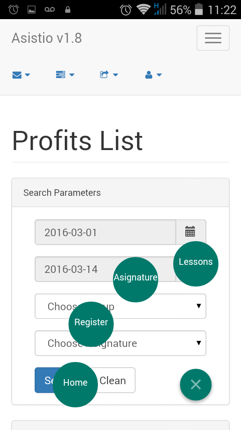241x430 pixels.
Task: Select the Asignature floating menu item
Action: pyautogui.click(x=136, y=279)
